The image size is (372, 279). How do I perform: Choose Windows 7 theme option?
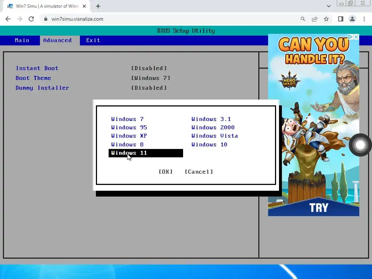(128, 119)
